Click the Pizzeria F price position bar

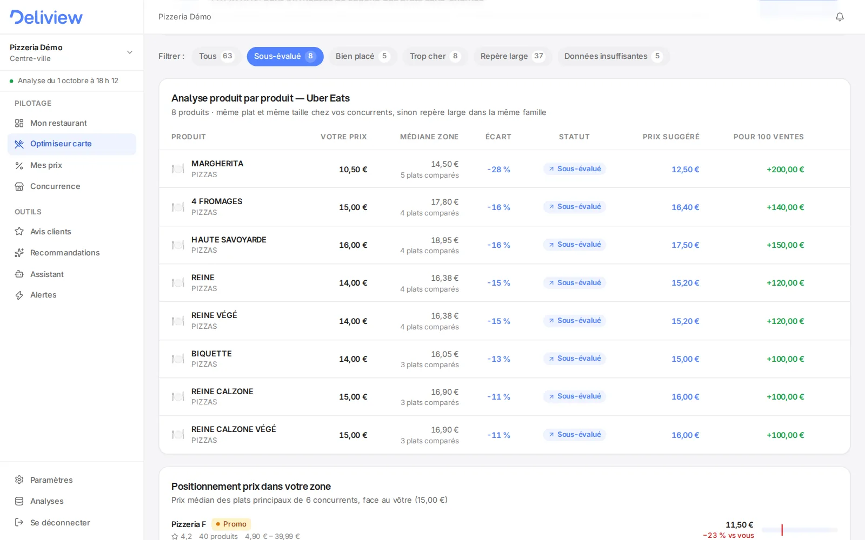pos(800,530)
